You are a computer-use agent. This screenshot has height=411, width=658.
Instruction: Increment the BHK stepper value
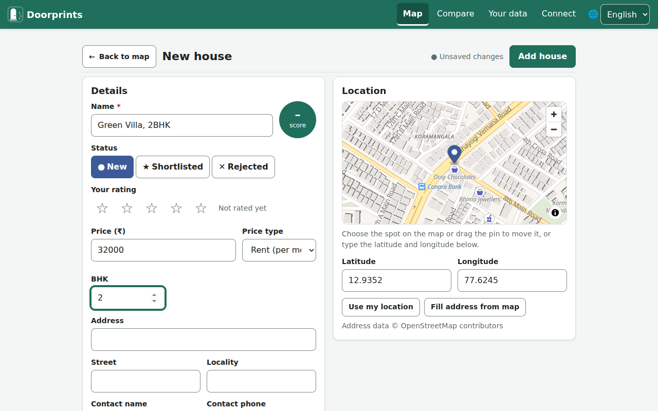click(154, 295)
